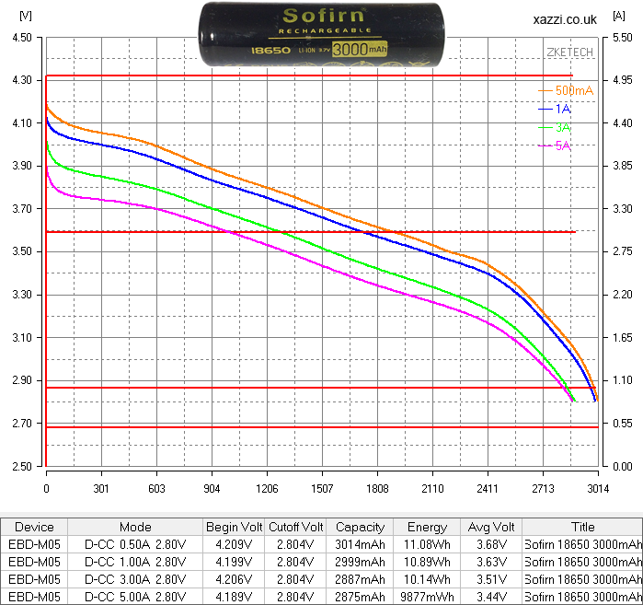
Task: Click the Sofirn 18650 battery image
Action: pos(322,34)
